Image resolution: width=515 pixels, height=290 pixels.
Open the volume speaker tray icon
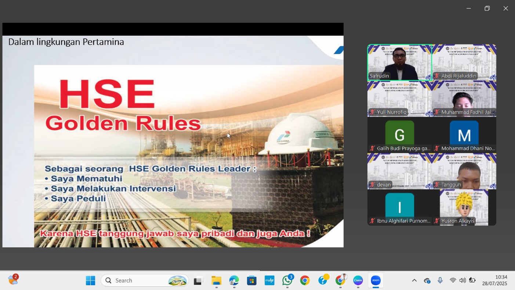pyautogui.click(x=463, y=280)
